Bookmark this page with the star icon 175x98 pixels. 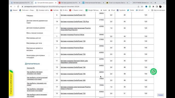(x=142, y=7)
